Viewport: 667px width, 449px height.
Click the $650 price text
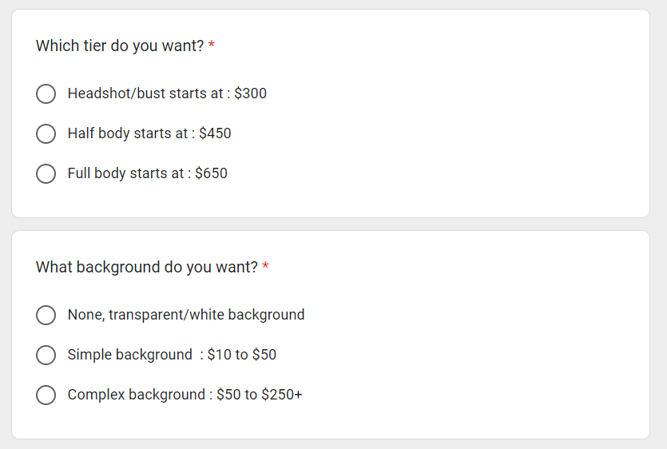tap(211, 173)
